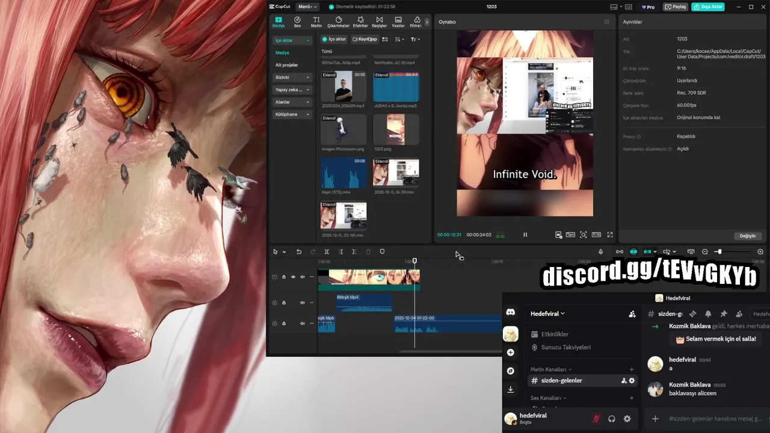Open the Efektler effects tab
The width and height of the screenshot is (770, 433).
tap(360, 22)
